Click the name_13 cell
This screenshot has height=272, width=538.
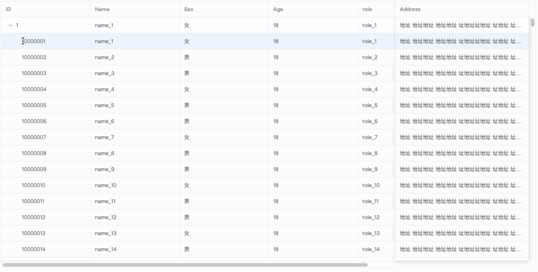coord(135,233)
